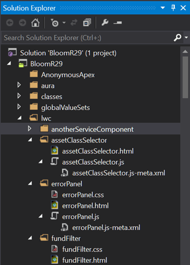The width and height of the screenshot is (190, 265).
Task: Expand the aura folder
Action: pos(19,85)
